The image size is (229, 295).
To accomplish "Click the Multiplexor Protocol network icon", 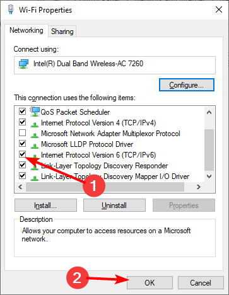I will (x=35, y=135).
